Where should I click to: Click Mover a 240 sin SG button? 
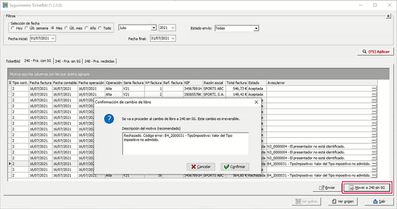[367, 188]
